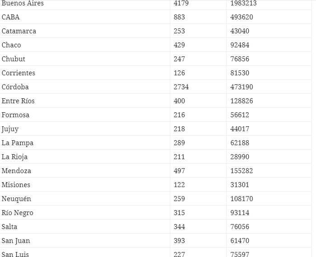Click the Formosa row label

15,115
